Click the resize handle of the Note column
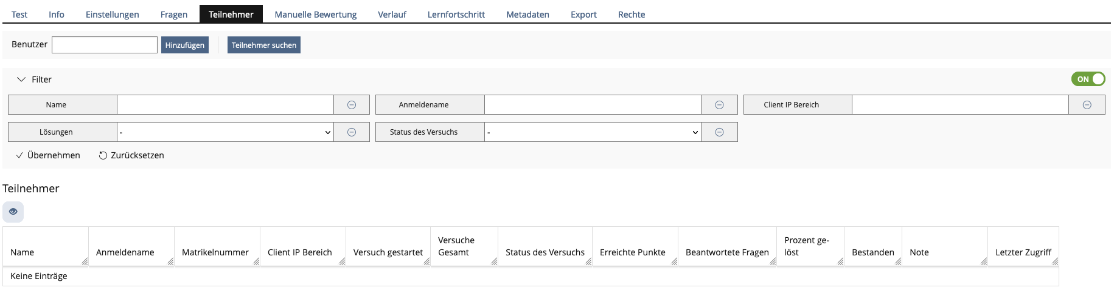Viewport: 1114px width, 293px height. [x=983, y=261]
